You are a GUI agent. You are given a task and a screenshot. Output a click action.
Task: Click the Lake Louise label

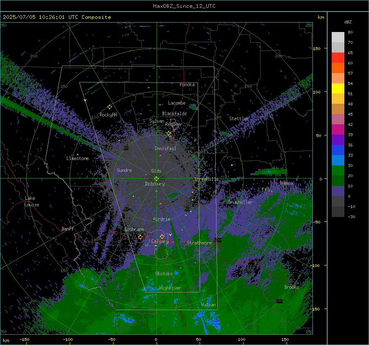point(32,201)
